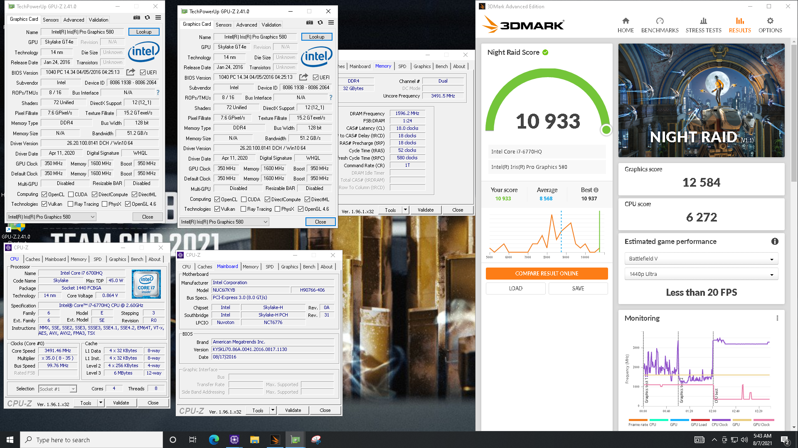Click BIOS export share icon in front GPU-Z
This screenshot has height=448, width=798.
tap(303, 77)
